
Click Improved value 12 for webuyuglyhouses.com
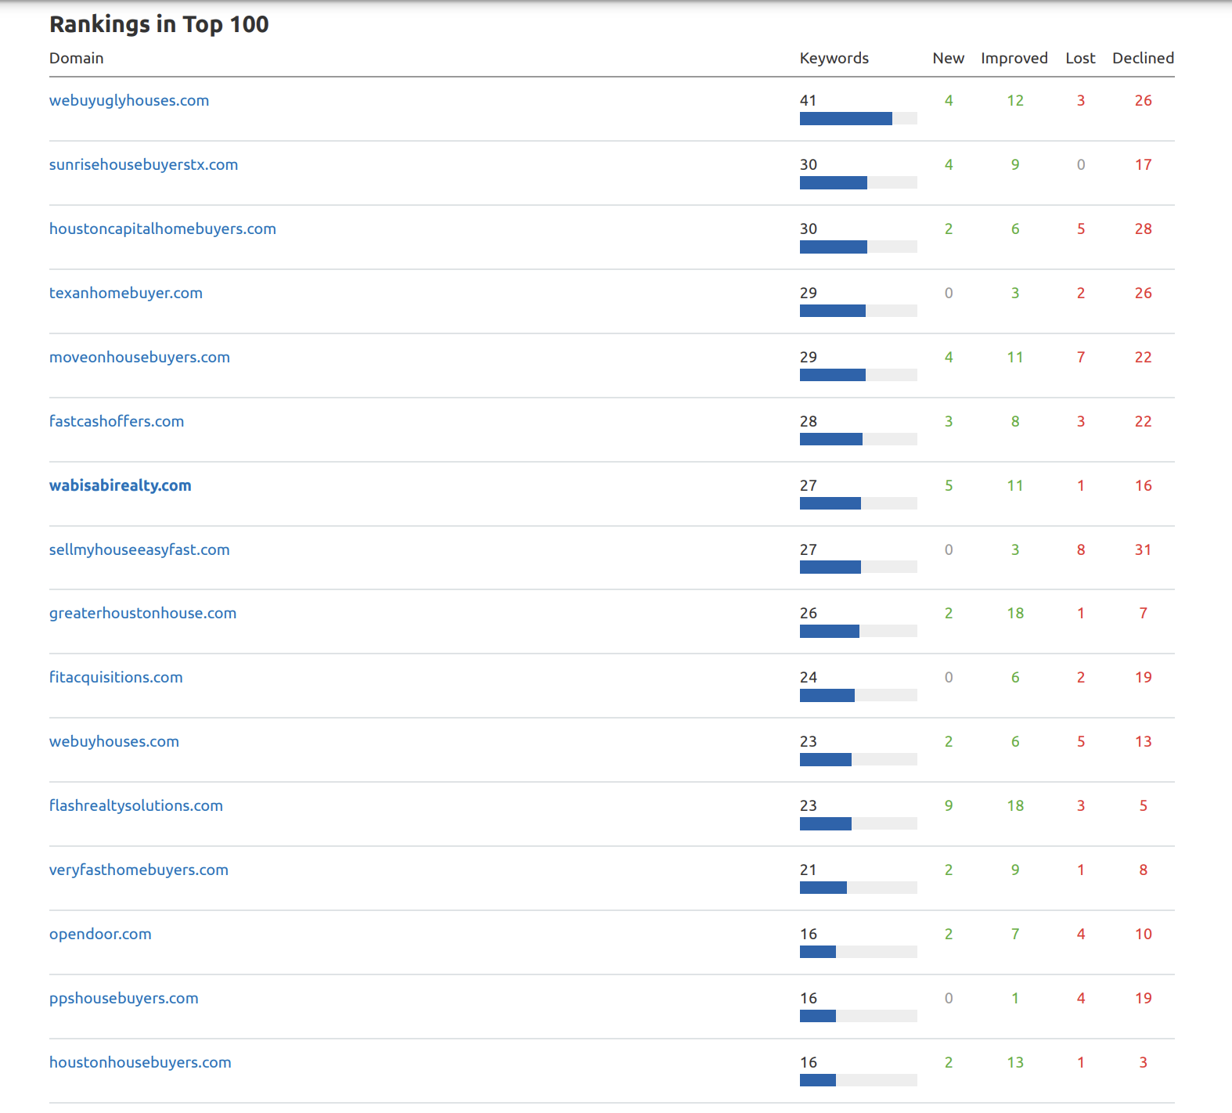[1015, 100]
